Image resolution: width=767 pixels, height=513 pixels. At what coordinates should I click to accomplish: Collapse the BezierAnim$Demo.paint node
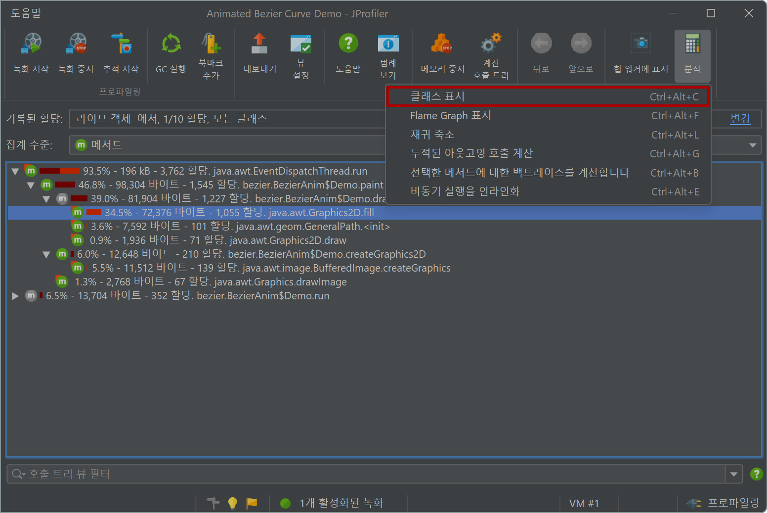tap(31, 185)
